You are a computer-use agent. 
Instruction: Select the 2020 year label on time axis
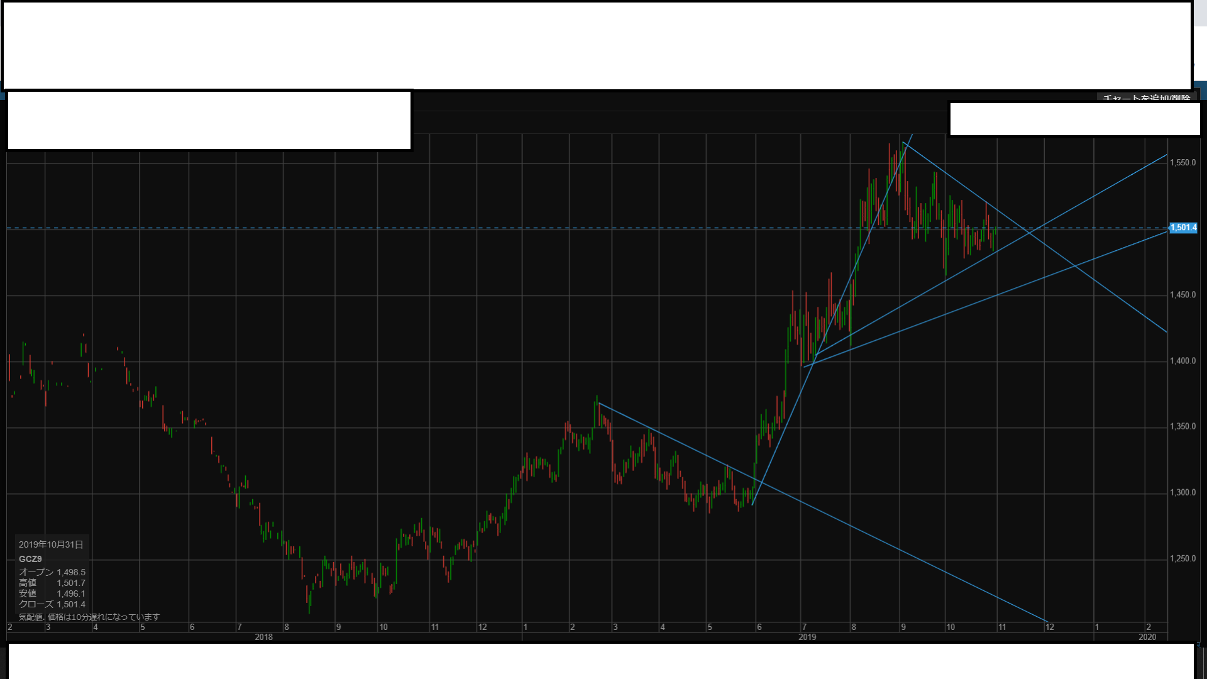pyautogui.click(x=1147, y=638)
